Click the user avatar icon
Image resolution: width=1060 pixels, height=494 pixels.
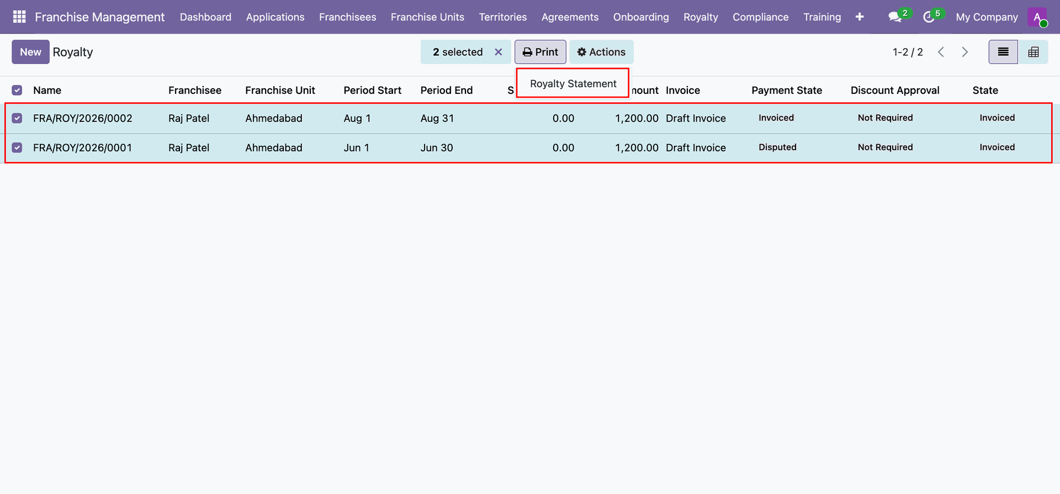[x=1037, y=17]
